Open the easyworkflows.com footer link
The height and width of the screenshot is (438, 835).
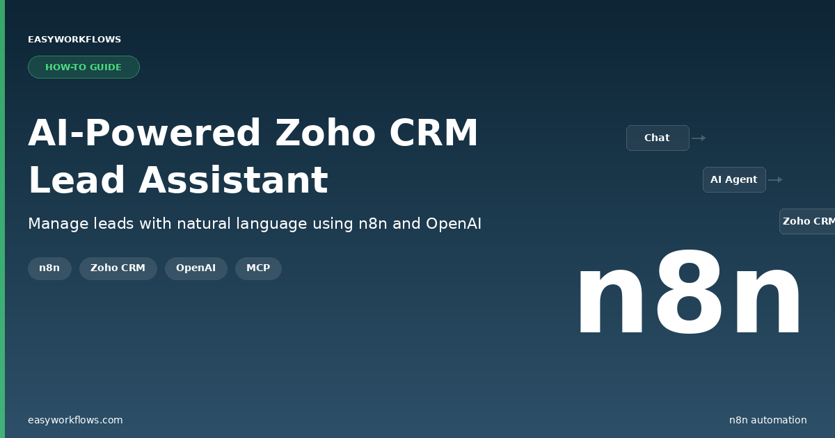[x=75, y=420]
